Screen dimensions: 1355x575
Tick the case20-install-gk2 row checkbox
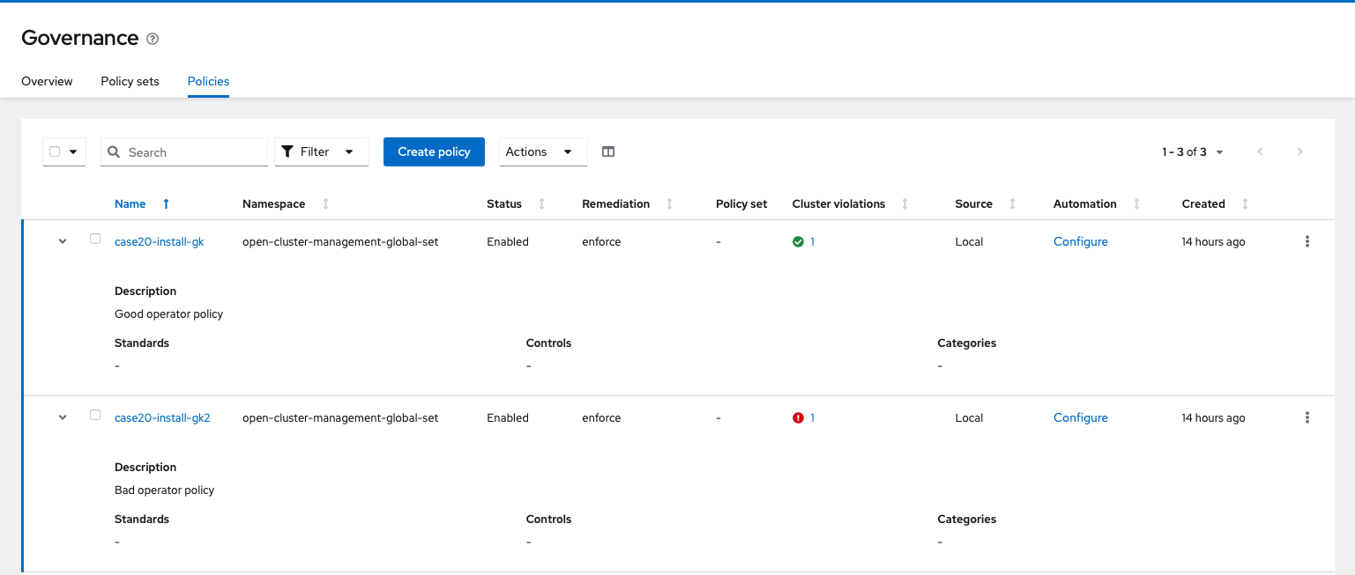[95, 415]
